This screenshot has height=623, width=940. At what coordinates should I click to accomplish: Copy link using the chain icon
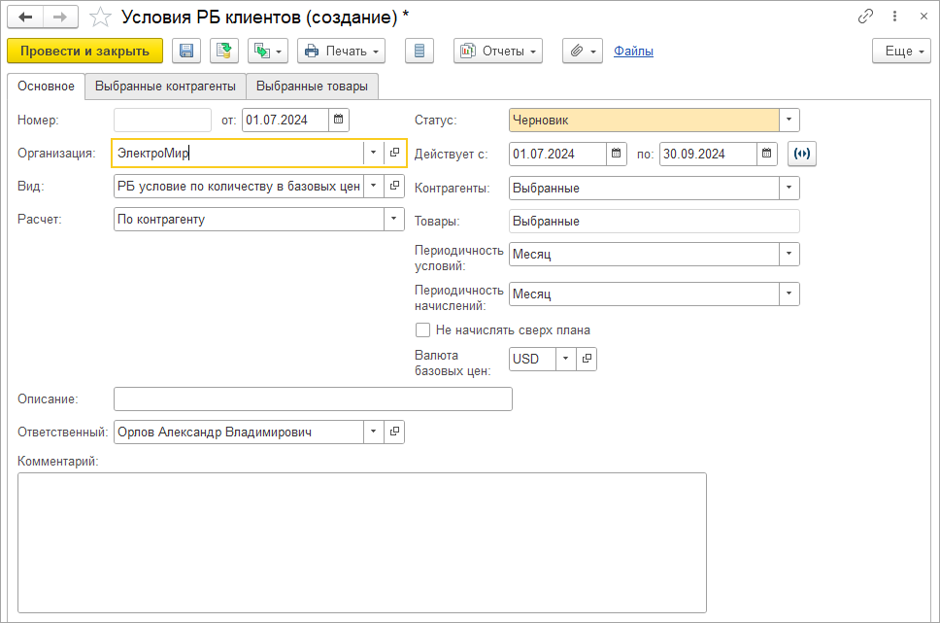(866, 17)
